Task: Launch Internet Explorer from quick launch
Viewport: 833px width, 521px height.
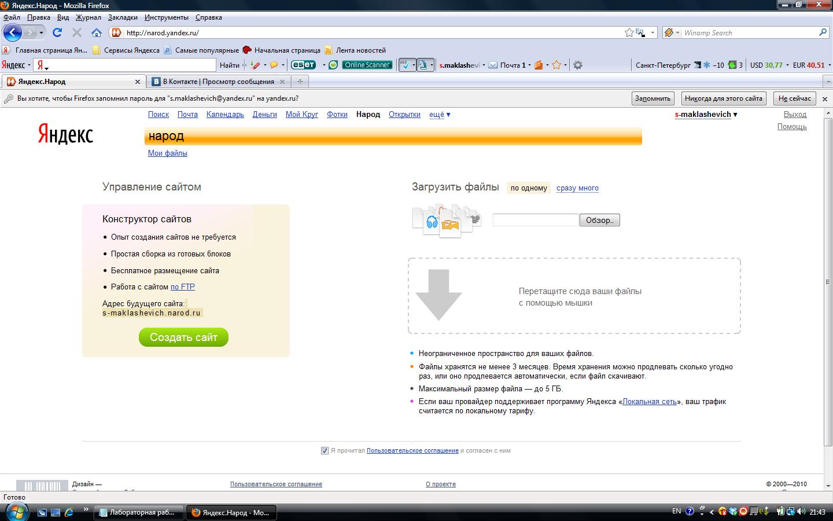Action: coord(69,512)
